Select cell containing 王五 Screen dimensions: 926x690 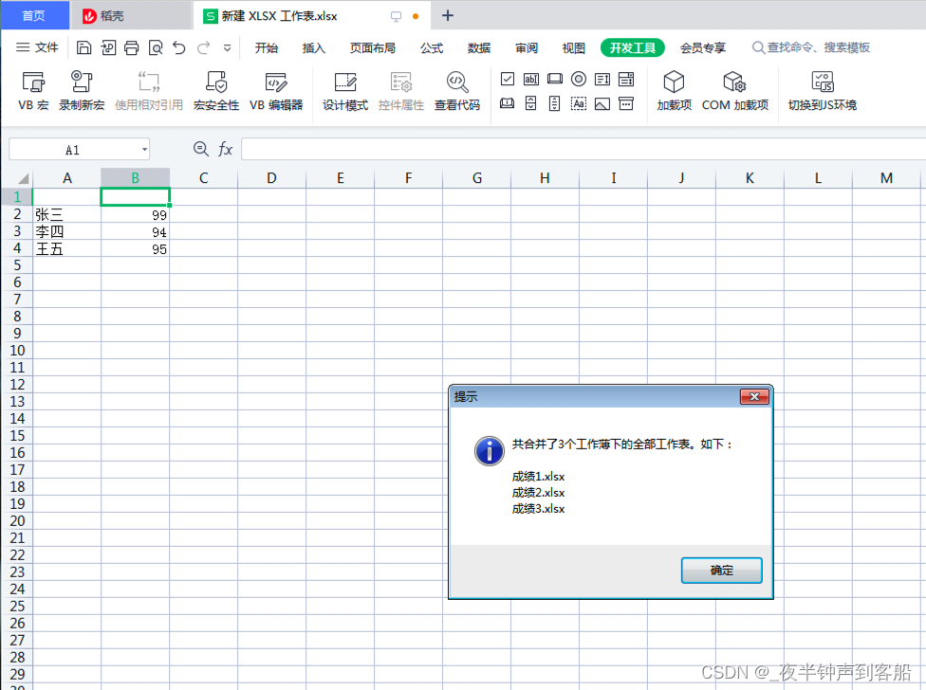click(x=66, y=248)
